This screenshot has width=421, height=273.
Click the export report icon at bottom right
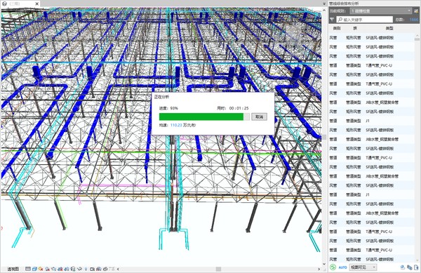(x=416, y=267)
